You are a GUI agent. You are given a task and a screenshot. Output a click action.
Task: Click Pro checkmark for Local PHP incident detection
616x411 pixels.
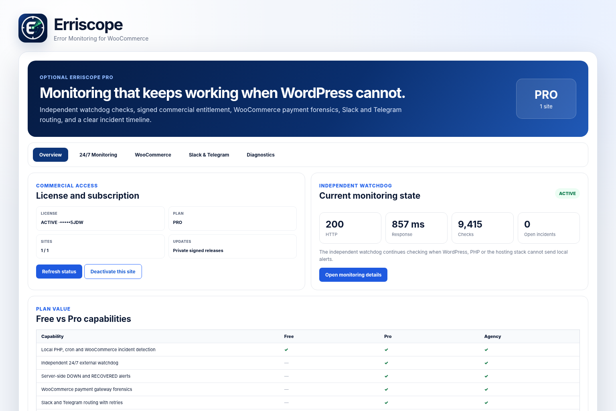tap(386, 350)
